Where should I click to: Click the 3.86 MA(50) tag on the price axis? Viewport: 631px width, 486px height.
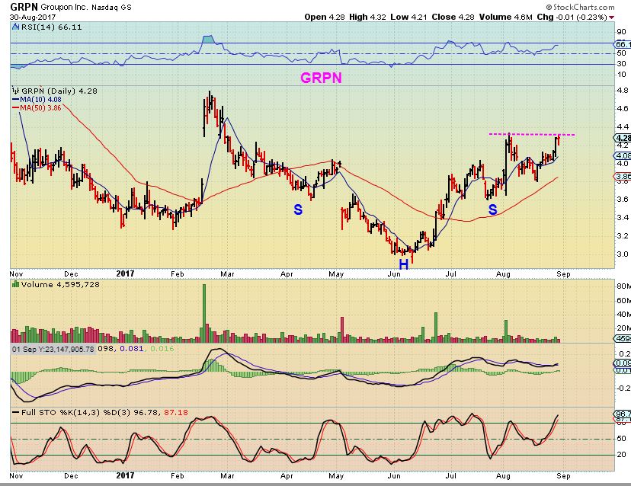pyautogui.click(x=623, y=176)
